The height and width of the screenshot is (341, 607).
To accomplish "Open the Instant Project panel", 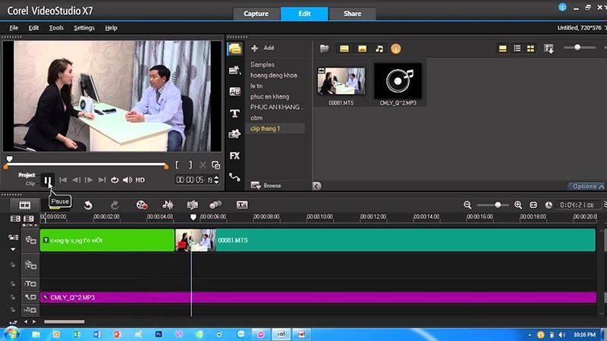I will click(234, 70).
